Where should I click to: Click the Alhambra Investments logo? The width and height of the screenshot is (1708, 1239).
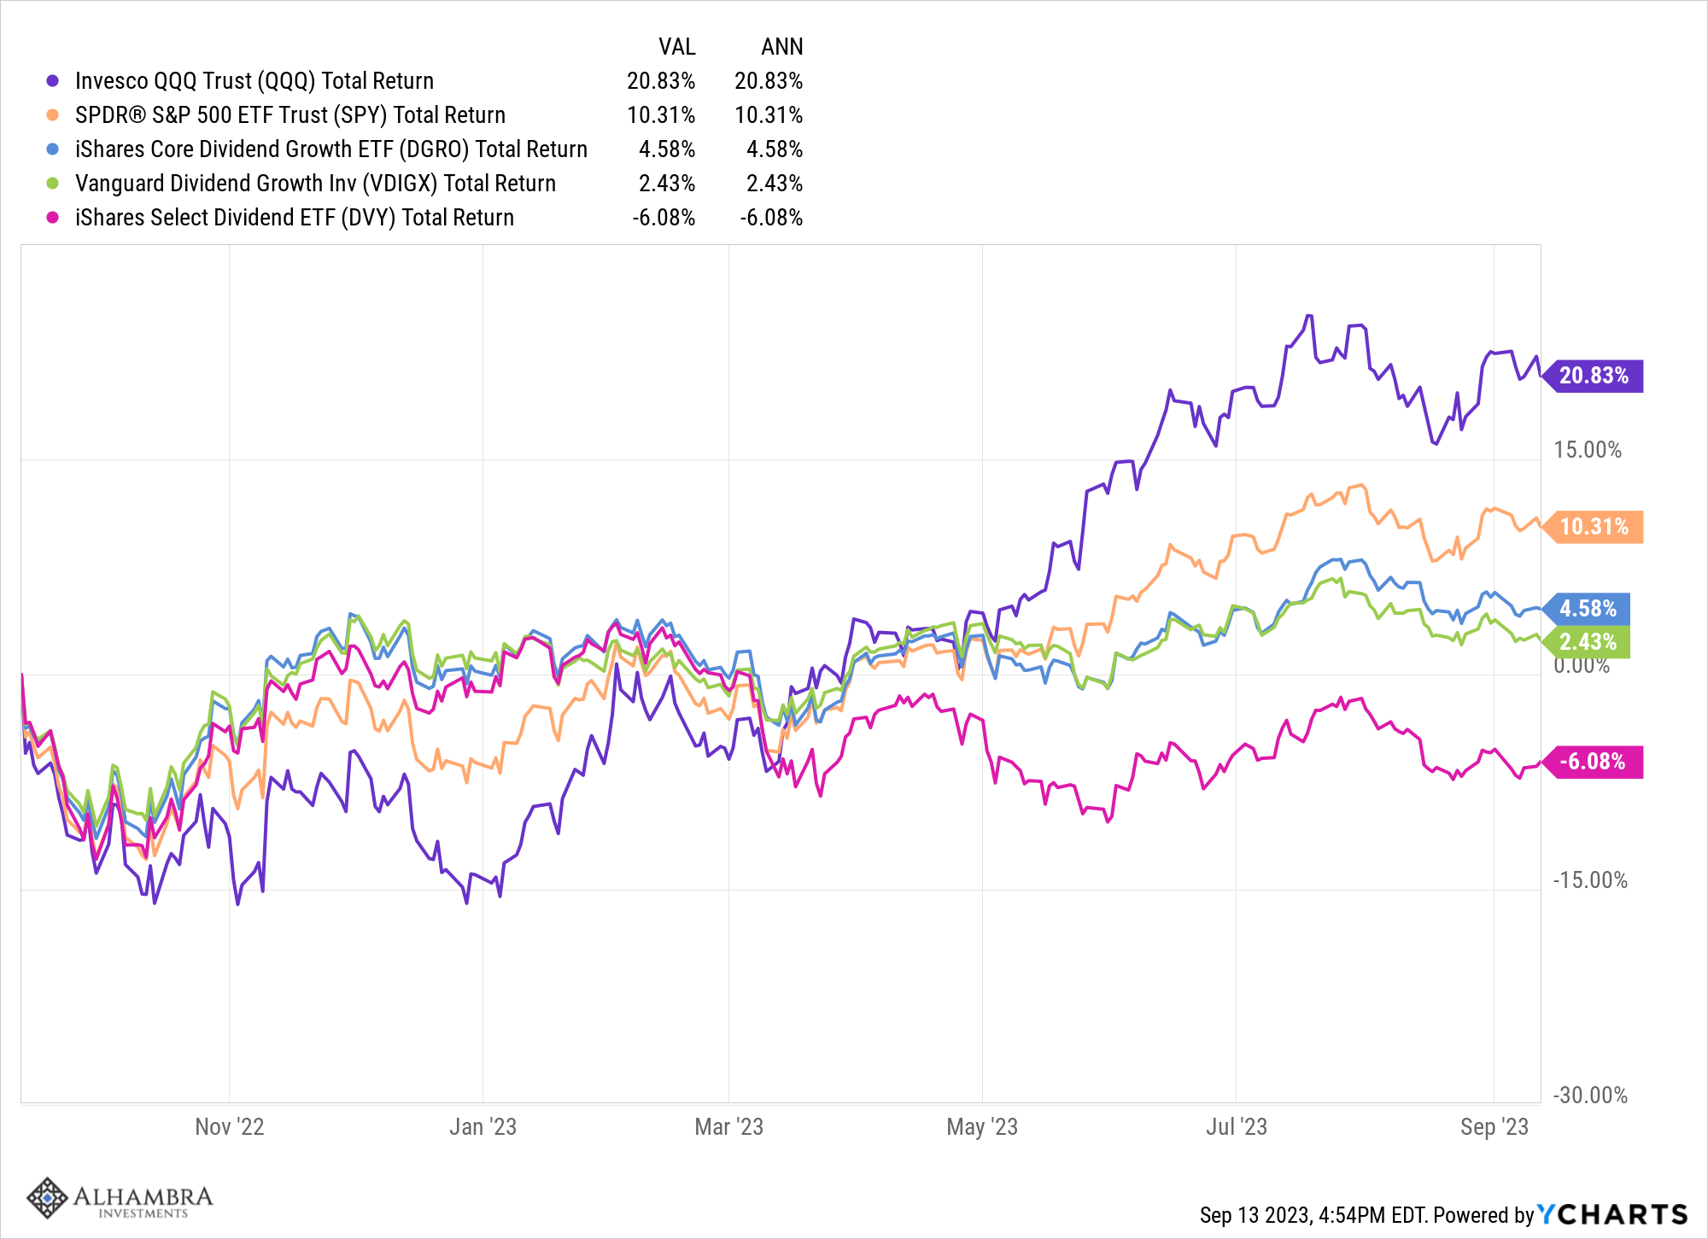coord(120,1200)
